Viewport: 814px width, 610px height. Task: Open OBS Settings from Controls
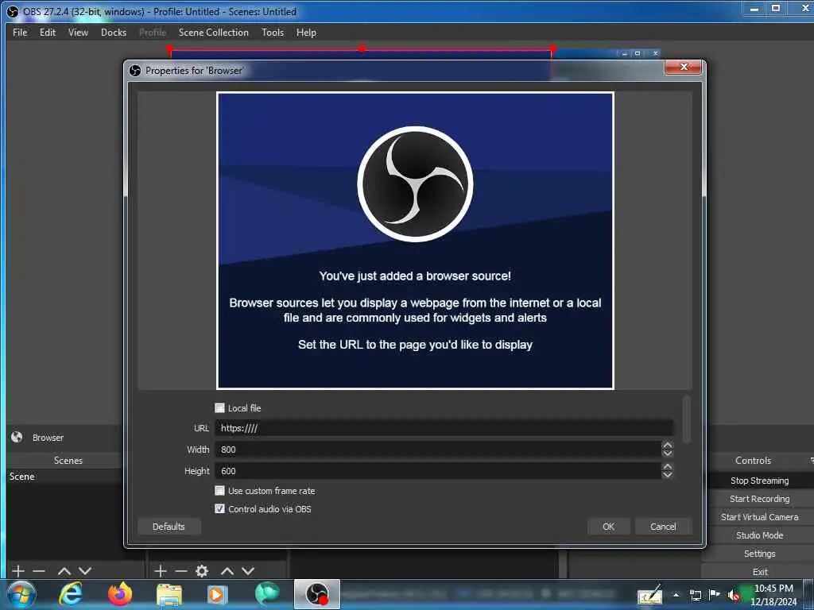tap(759, 554)
